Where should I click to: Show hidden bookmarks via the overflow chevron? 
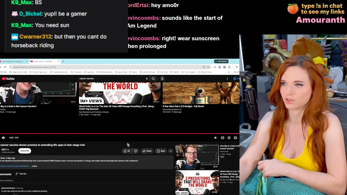point(229,72)
